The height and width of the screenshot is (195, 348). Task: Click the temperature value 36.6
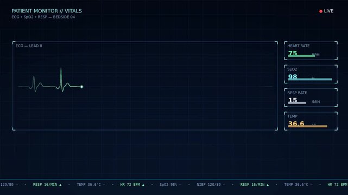click(x=296, y=123)
